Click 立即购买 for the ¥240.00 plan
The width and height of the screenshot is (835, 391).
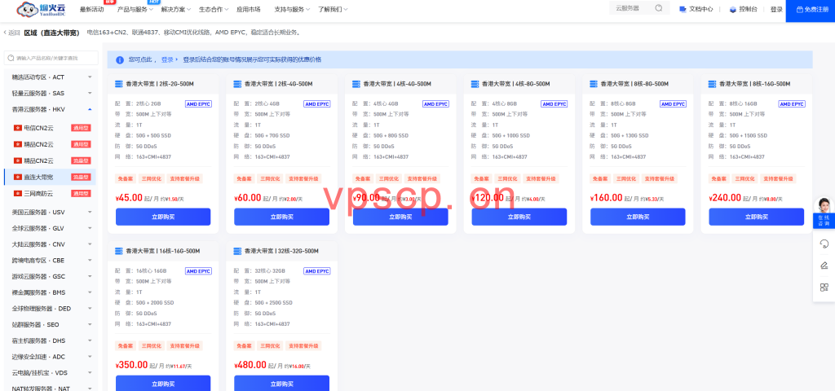(x=757, y=217)
